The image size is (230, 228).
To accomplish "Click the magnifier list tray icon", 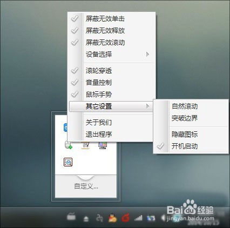I will tap(68, 162).
